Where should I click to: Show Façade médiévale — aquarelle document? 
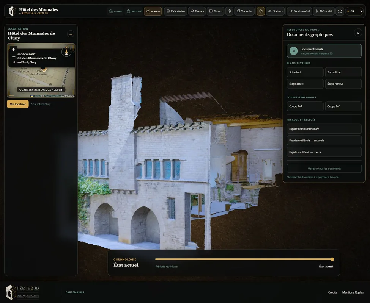tap(324, 140)
